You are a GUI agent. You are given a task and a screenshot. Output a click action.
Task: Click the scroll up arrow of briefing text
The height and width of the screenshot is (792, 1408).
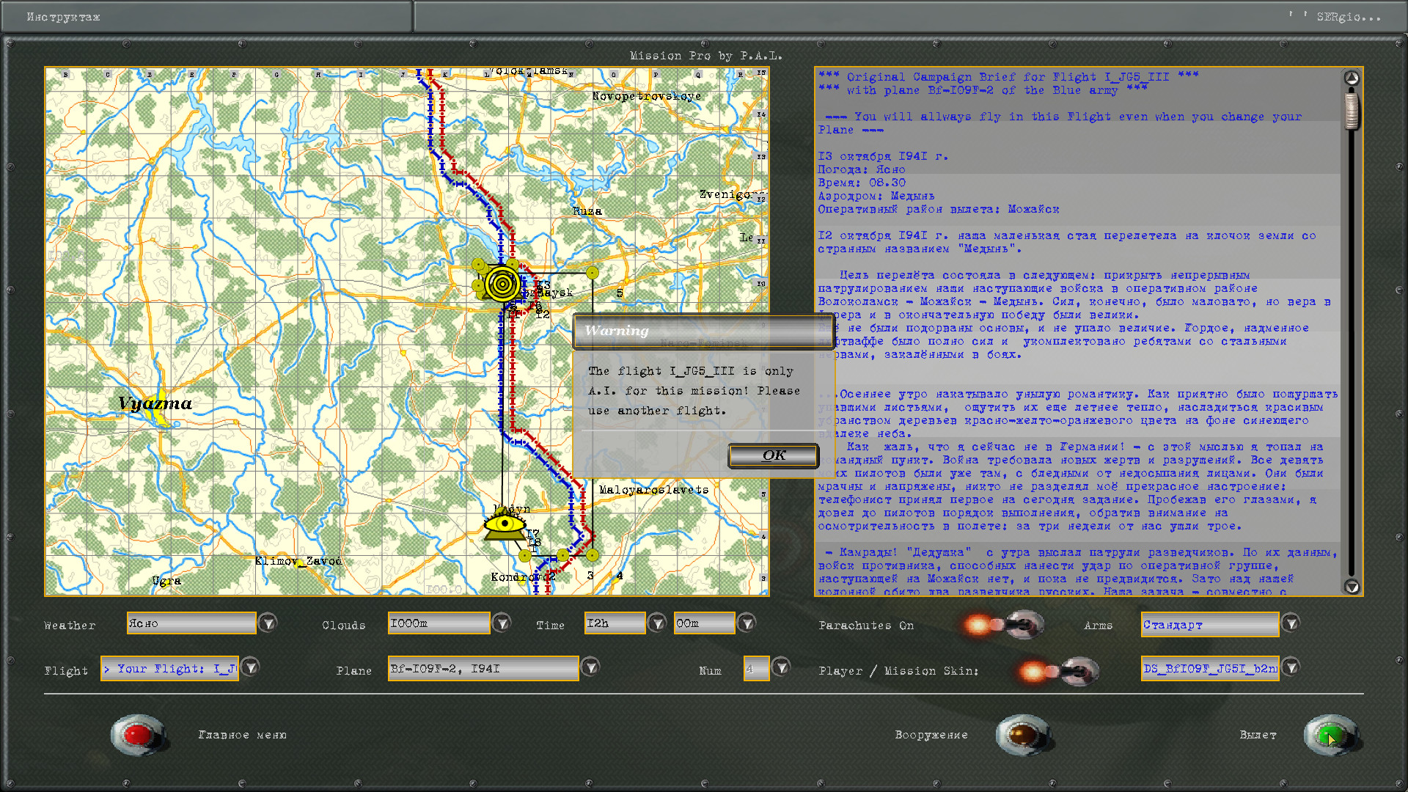(1352, 78)
